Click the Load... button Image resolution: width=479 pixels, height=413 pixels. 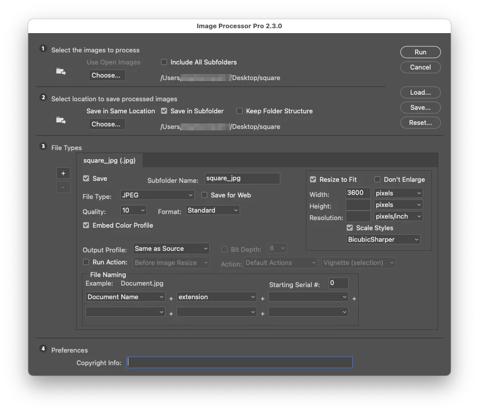pos(420,92)
